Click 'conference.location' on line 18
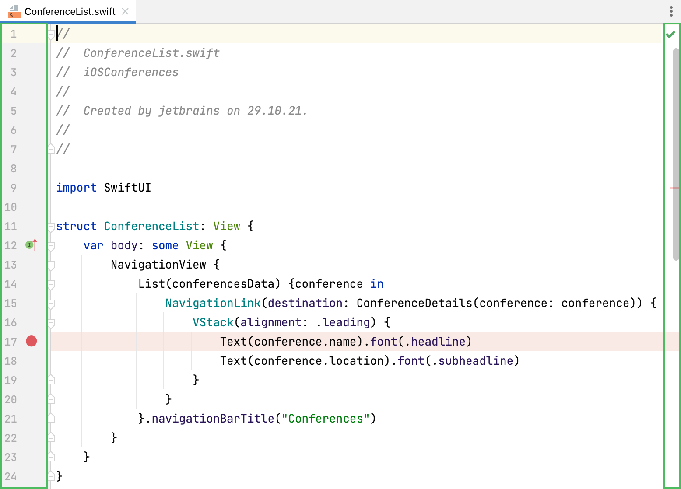The image size is (681, 489). pyautogui.click(x=319, y=361)
